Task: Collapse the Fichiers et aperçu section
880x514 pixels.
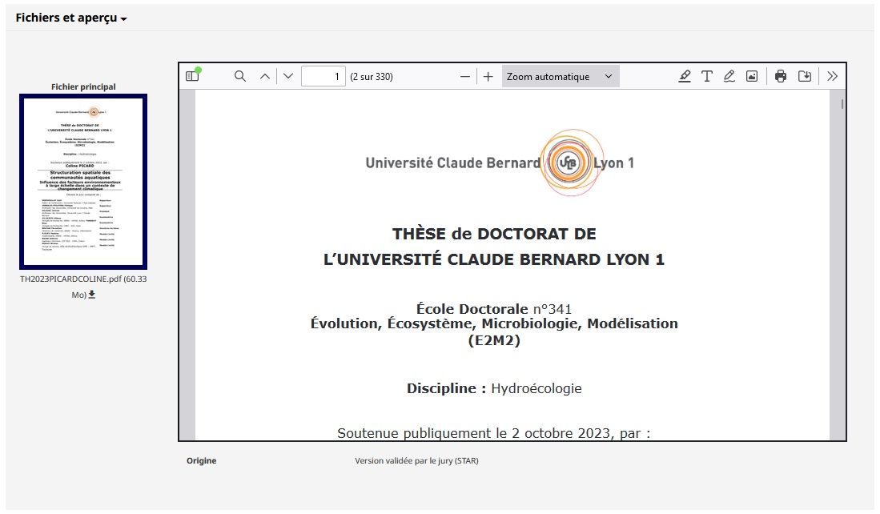Action: (x=71, y=18)
